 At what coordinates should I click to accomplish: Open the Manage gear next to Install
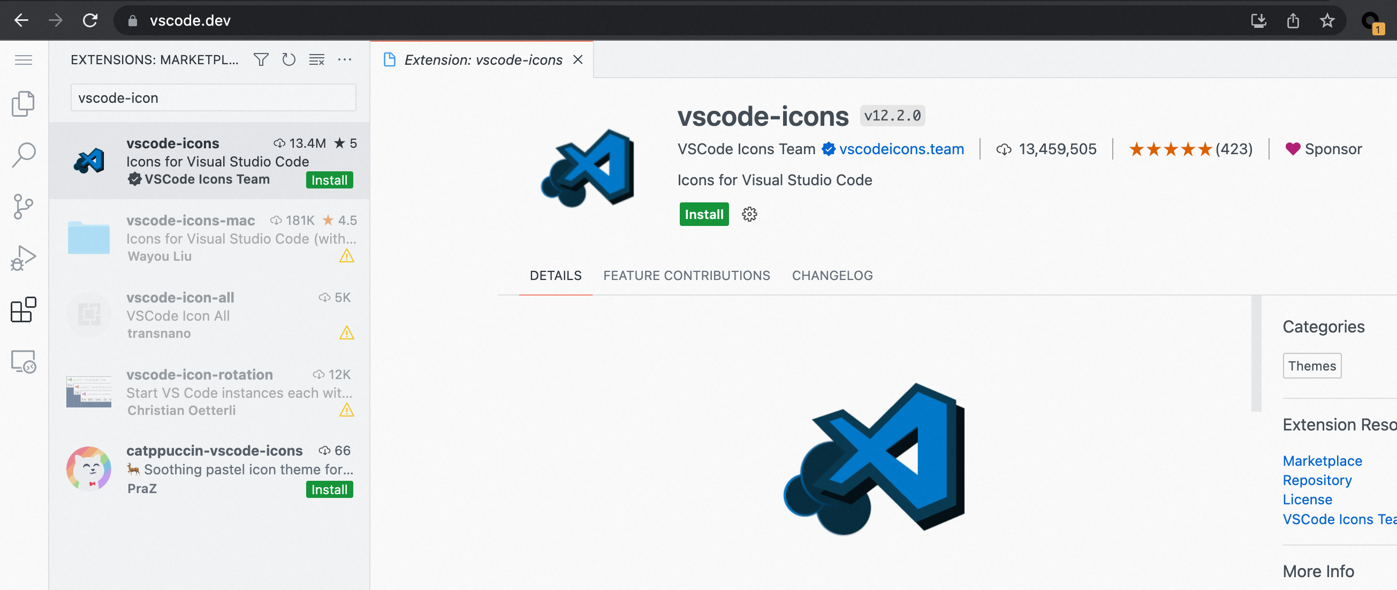point(749,214)
